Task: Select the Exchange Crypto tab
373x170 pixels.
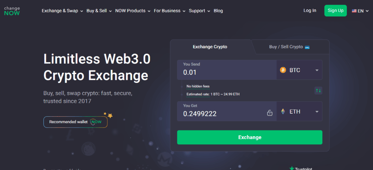Action: 210,47
